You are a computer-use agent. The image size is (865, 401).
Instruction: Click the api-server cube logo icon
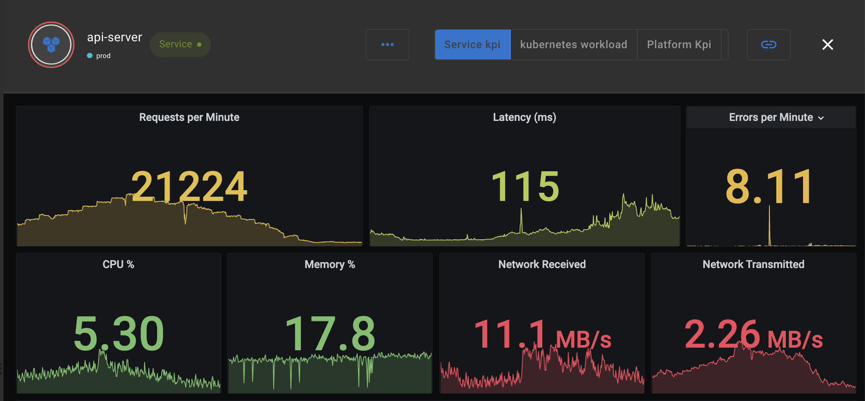51,44
